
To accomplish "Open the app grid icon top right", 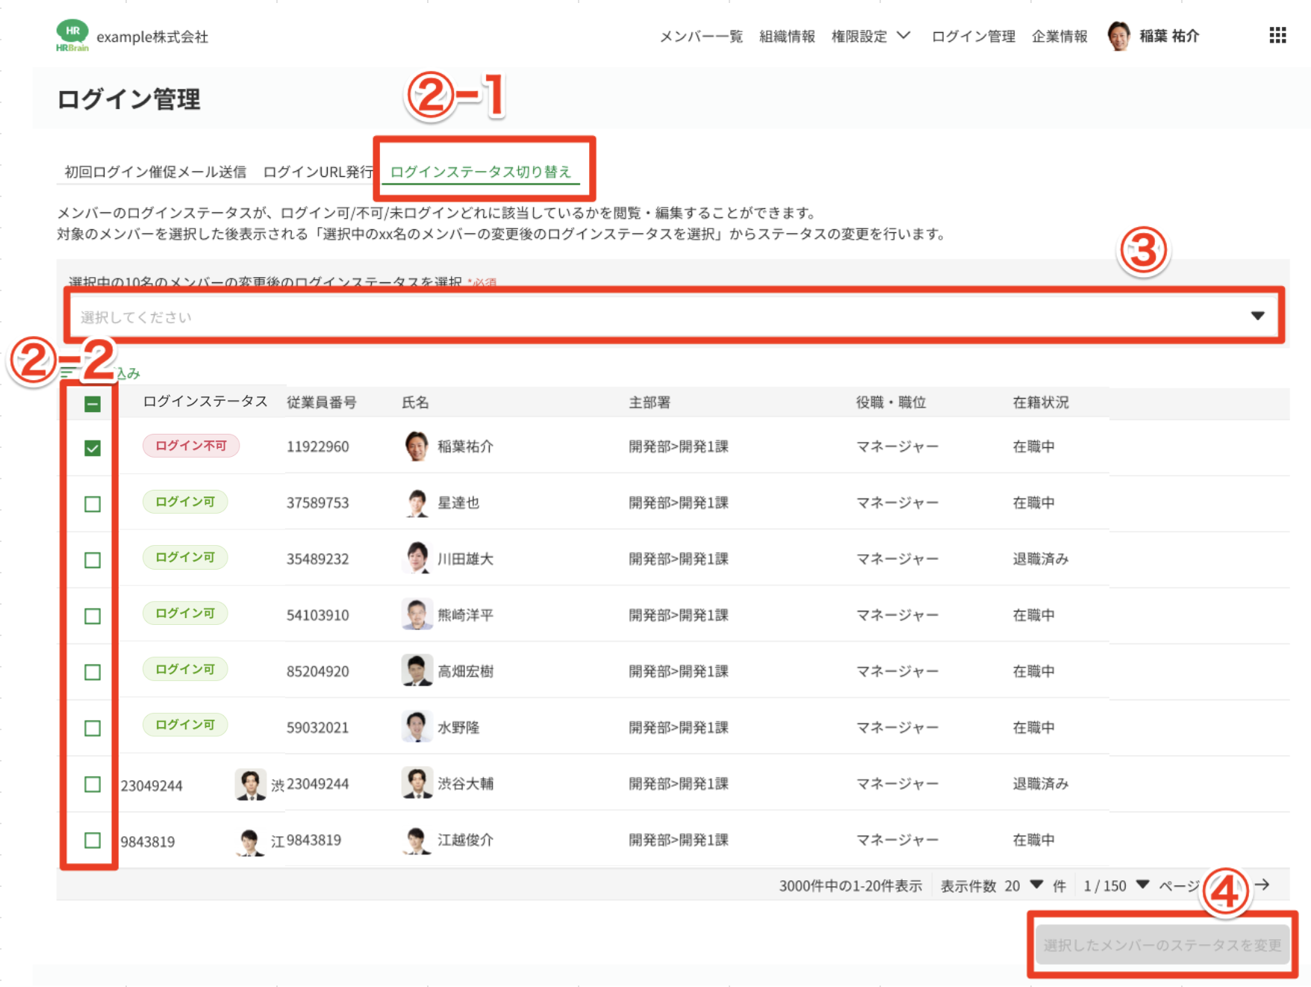I will coord(1278,35).
